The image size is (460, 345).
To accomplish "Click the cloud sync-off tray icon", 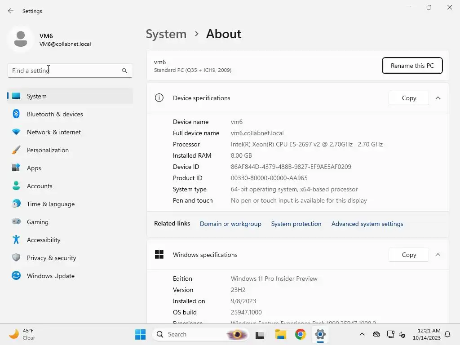I will tap(376, 334).
